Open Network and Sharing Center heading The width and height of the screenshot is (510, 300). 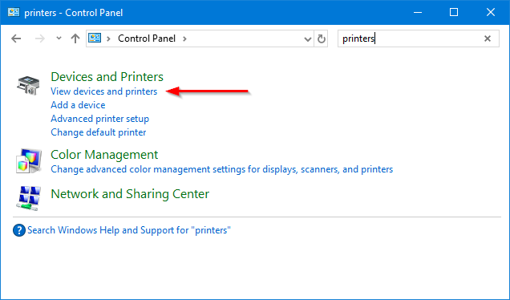130,194
